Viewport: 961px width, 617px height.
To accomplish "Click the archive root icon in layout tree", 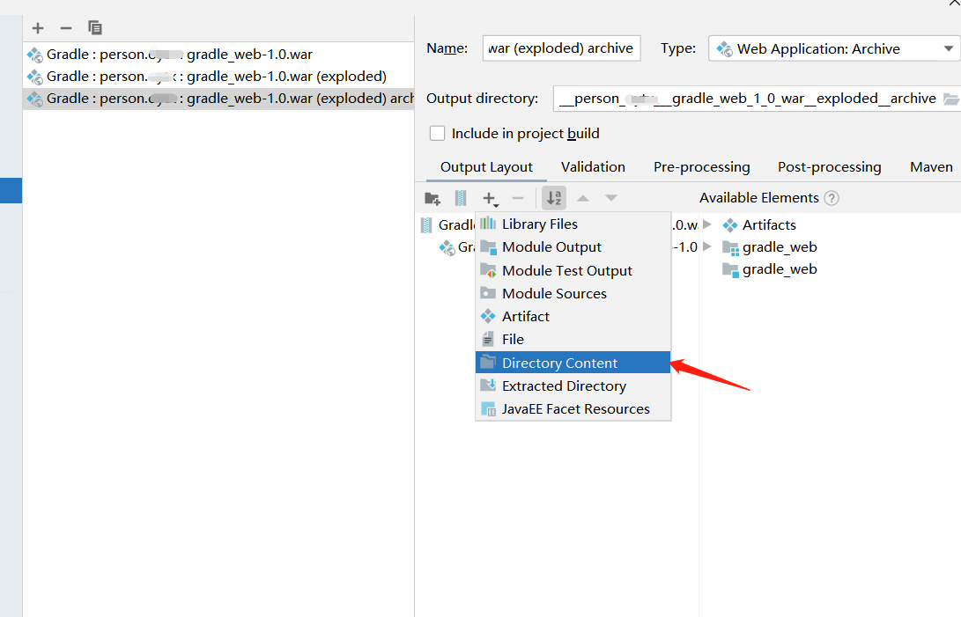I will tap(426, 225).
